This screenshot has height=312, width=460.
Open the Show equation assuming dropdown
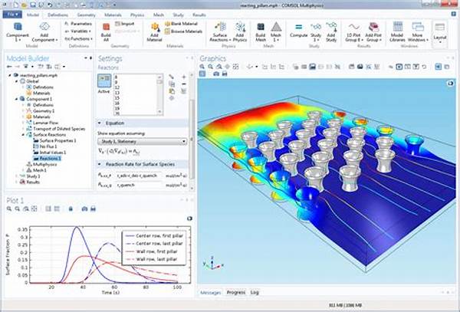click(x=143, y=141)
